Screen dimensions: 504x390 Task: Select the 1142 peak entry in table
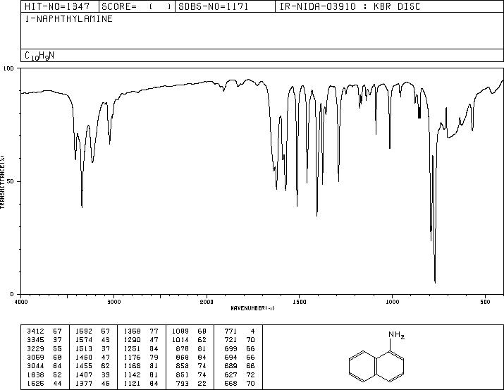click(x=141, y=374)
